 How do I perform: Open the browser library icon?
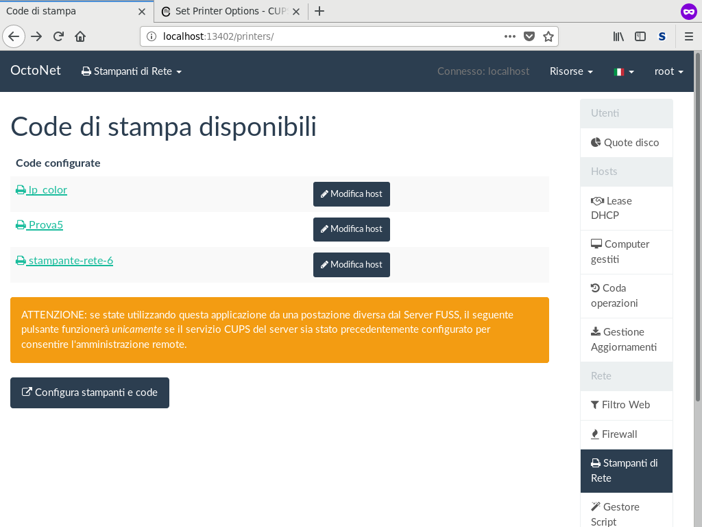tap(618, 36)
